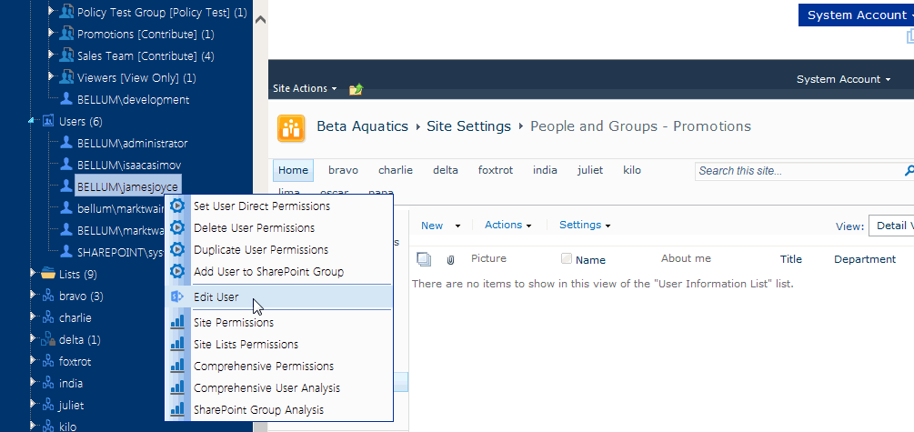
Task: Open the Site Actions dropdown
Action: [x=305, y=89]
